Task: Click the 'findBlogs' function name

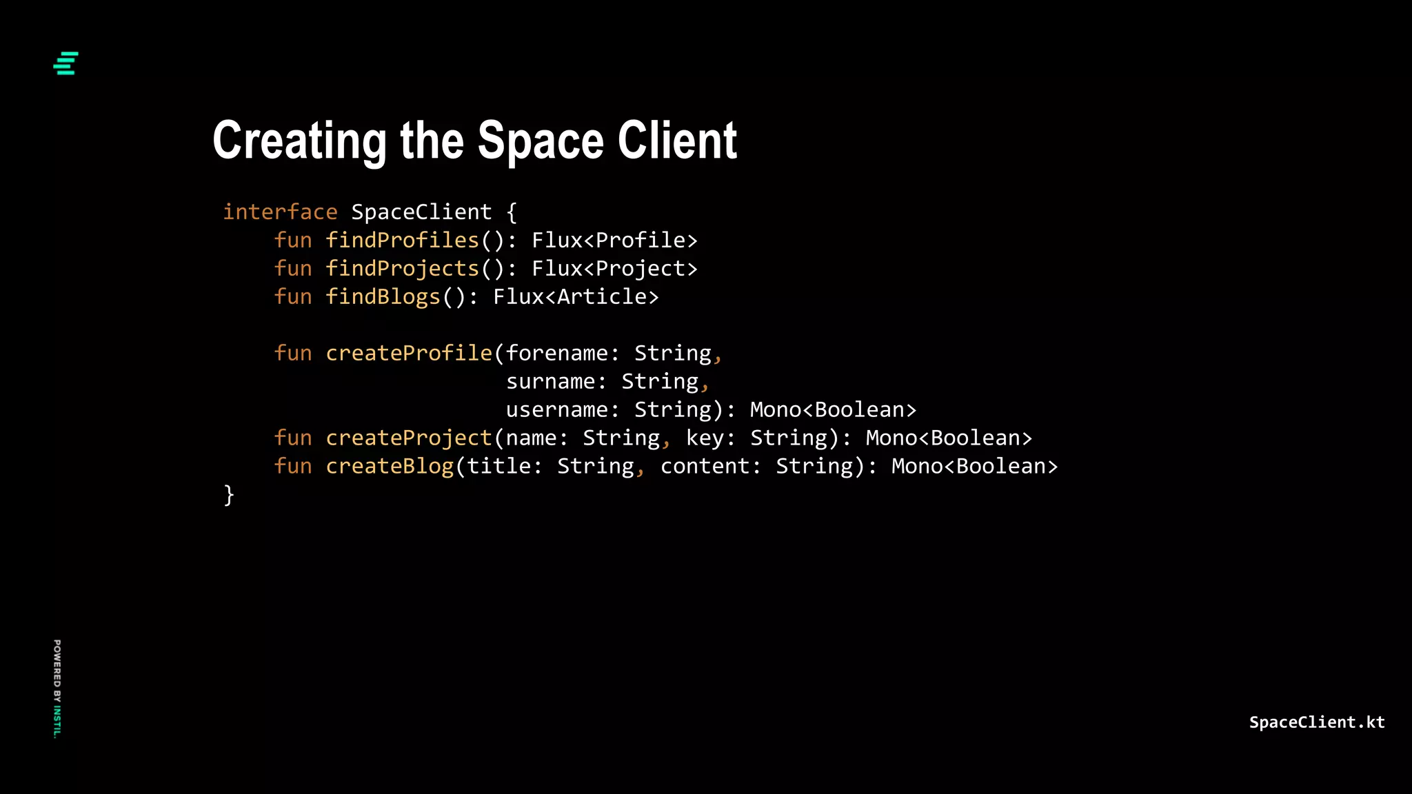Action: click(383, 296)
